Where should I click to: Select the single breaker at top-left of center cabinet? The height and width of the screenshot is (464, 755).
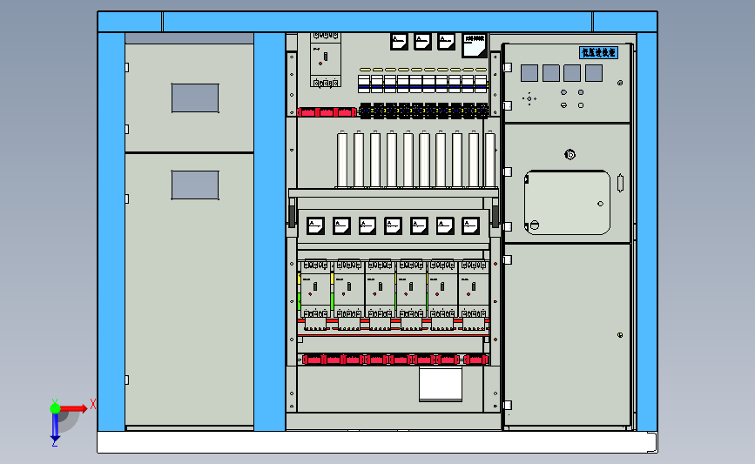(326, 60)
